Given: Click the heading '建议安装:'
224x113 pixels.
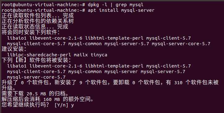Looking at the screenshot, I should [14, 49].
